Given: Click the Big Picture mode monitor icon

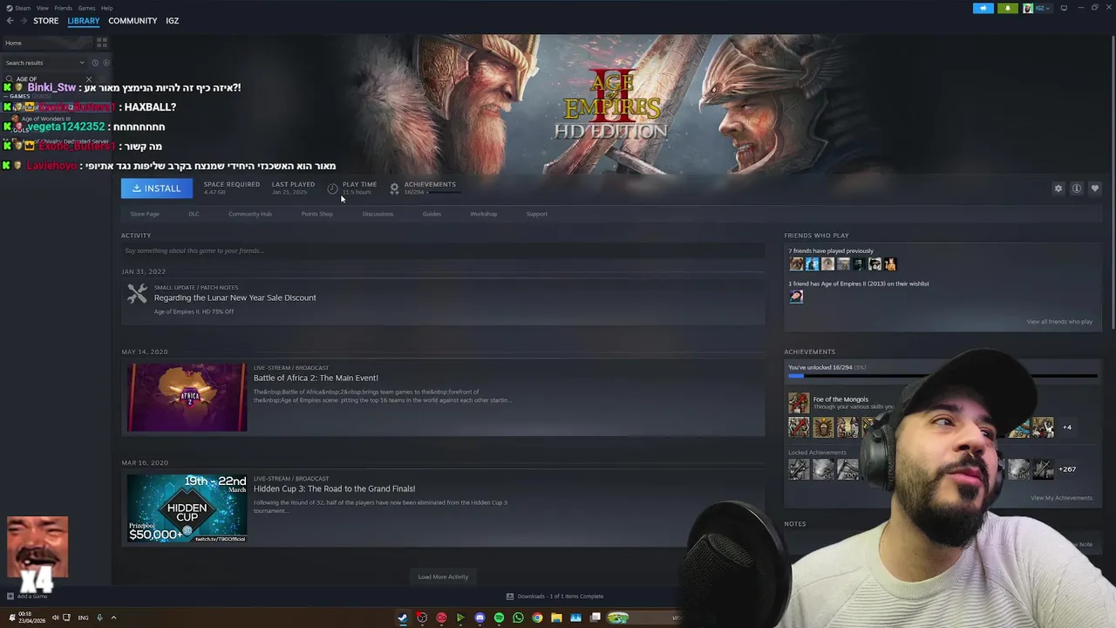Looking at the screenshot, I should pyautogui.click(x=1064, y=9).
